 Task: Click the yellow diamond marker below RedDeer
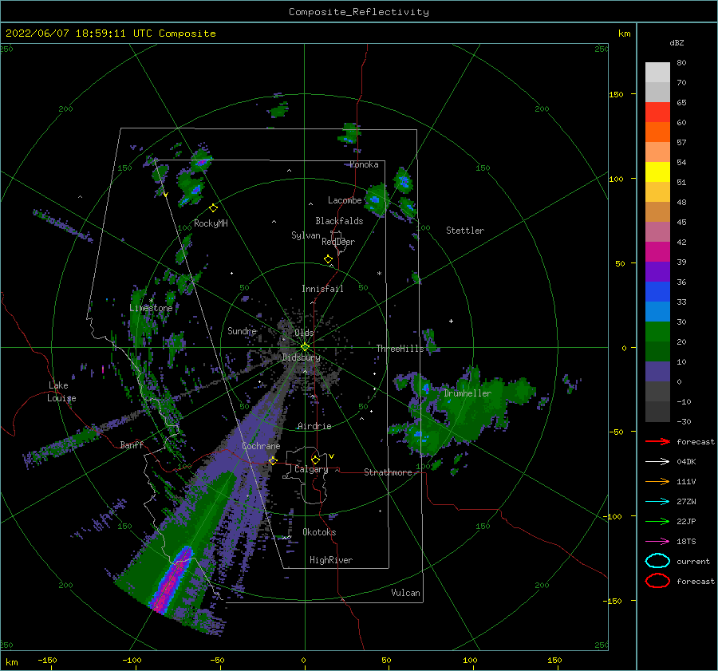pos(329,259)
